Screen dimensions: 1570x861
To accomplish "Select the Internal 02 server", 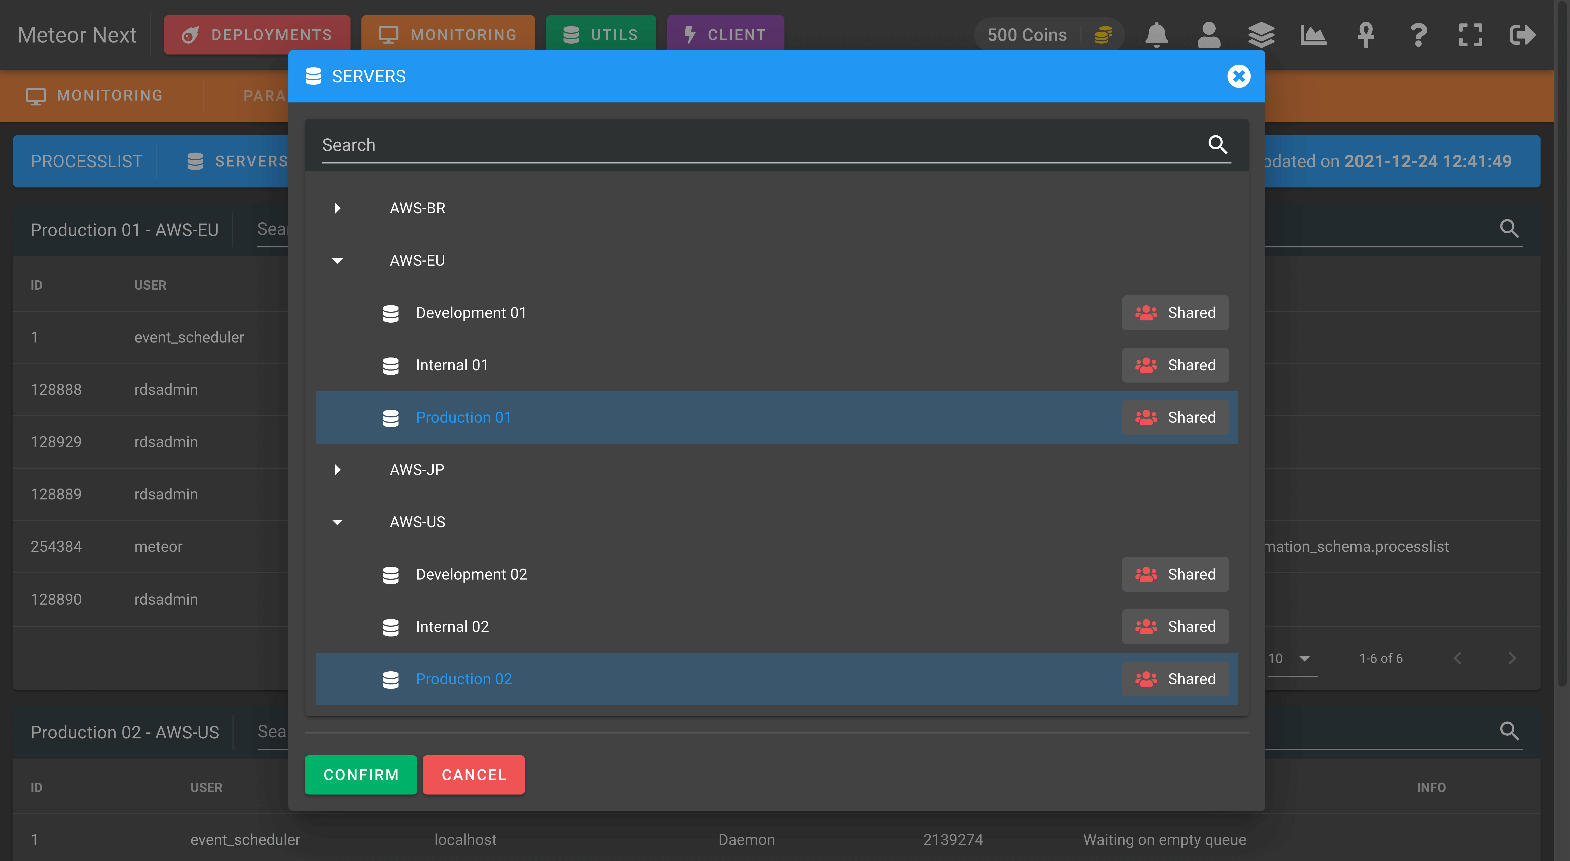I will point(777,627).
